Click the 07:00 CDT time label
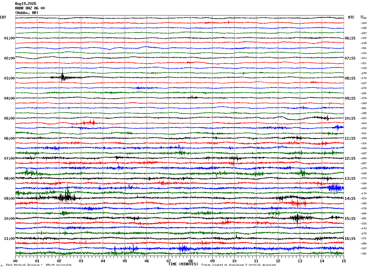 coord(9,158)
